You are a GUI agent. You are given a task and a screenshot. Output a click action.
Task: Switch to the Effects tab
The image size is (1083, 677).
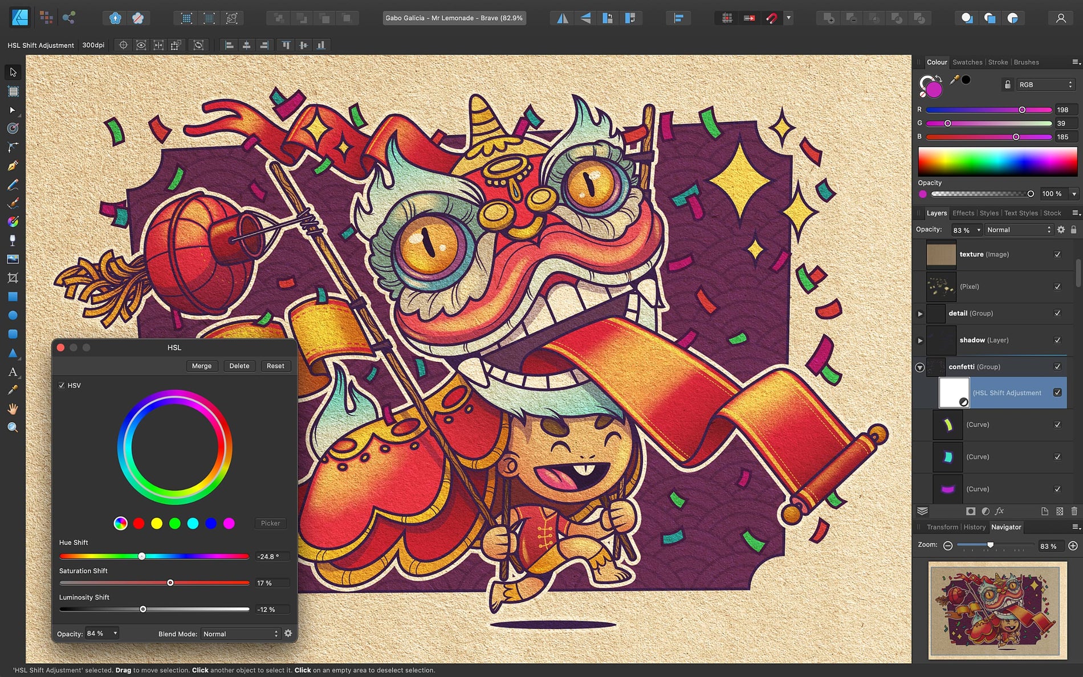tap(963, 213)
